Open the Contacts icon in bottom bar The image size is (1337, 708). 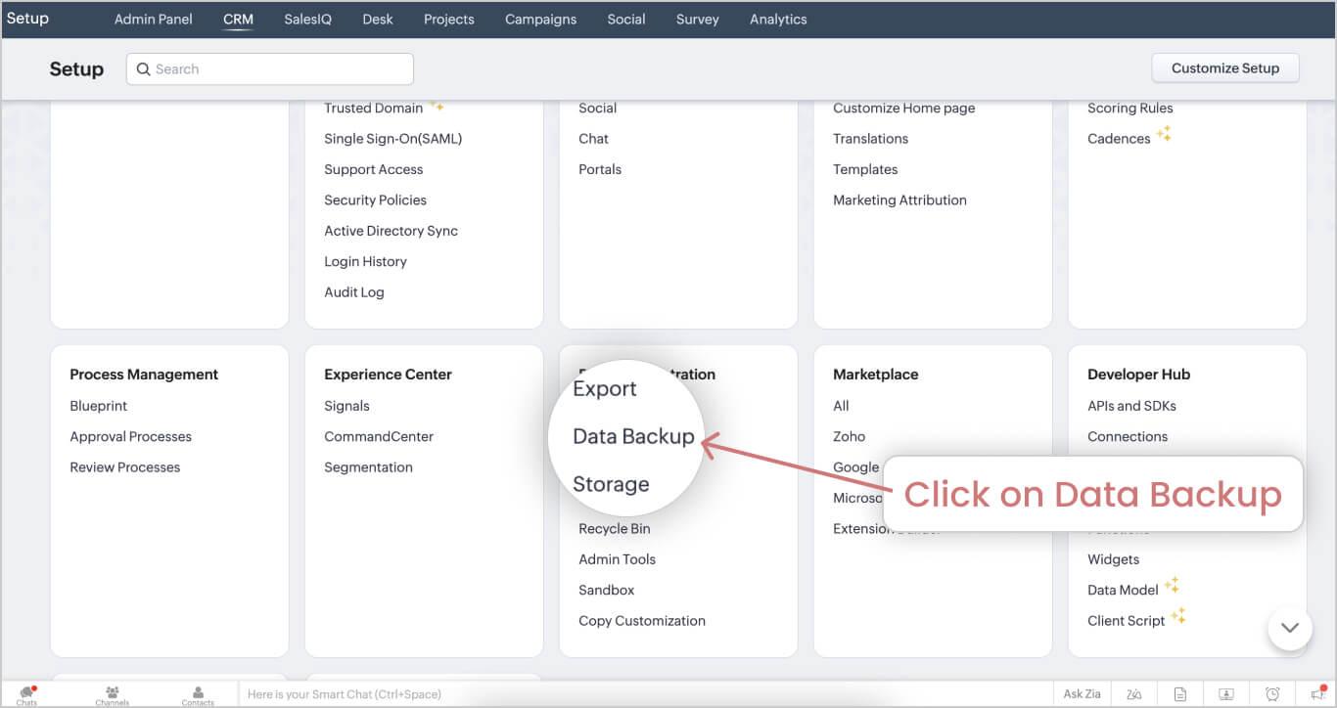(x=197, y=693)
